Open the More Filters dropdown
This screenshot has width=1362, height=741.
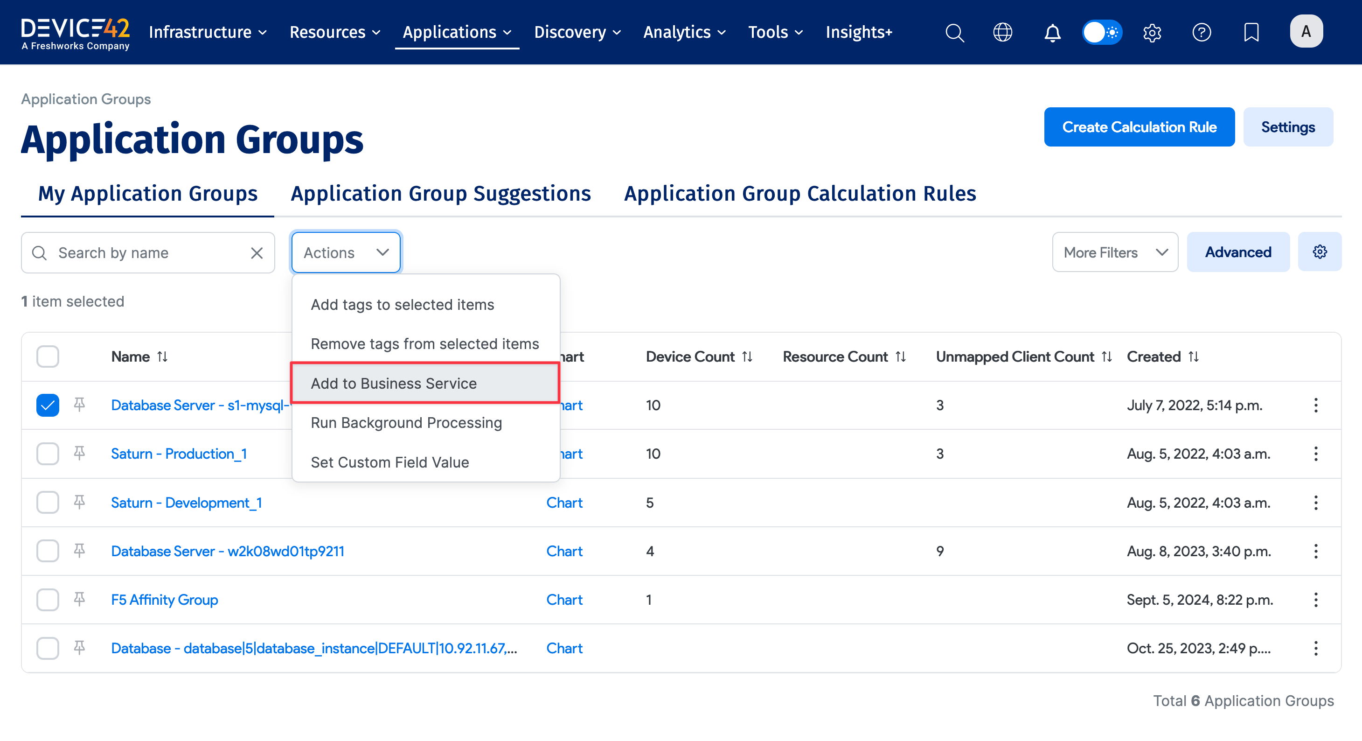[x=1115, y=252]
